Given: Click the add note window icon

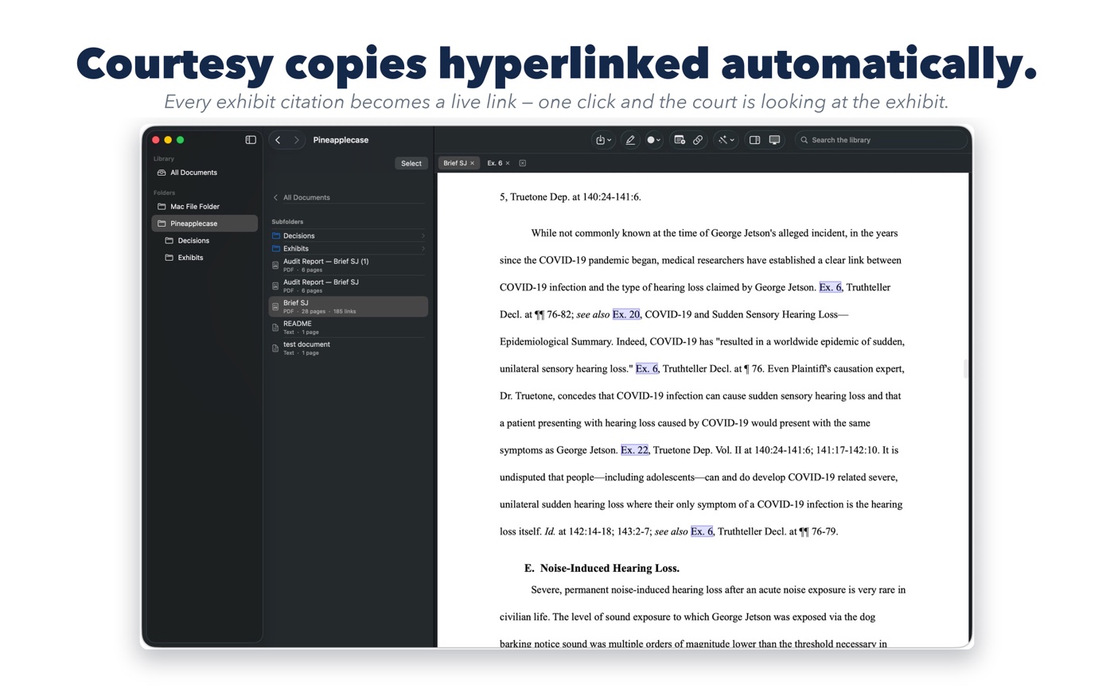Looking at the screenshot, I should tap(680, 140).
